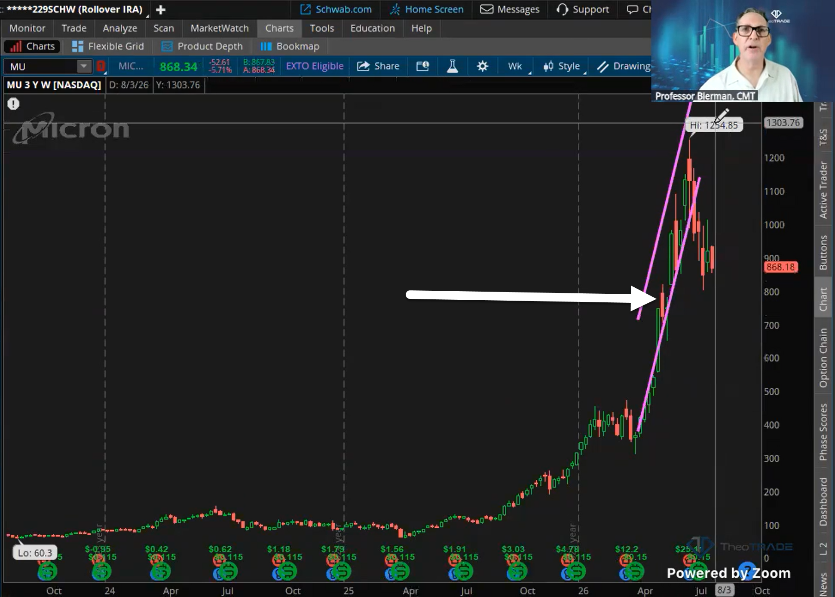Open the Tools tab
Viewport: 835px width, 597px height.
coord(322,28)
